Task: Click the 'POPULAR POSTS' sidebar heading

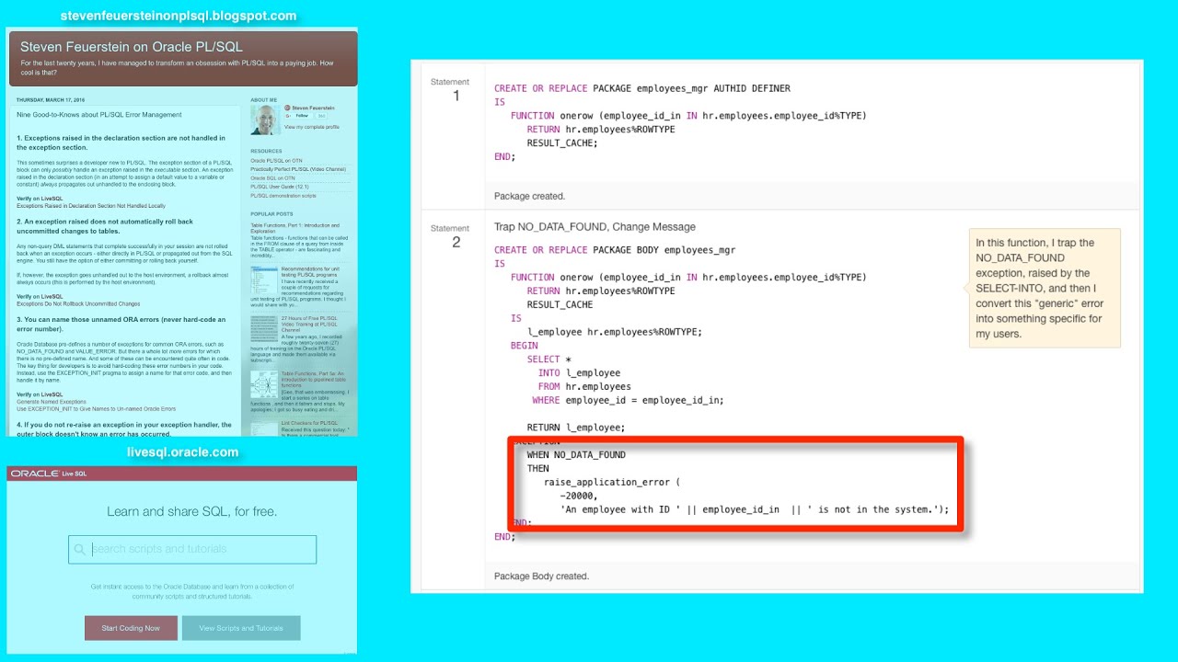Action: 271,214
